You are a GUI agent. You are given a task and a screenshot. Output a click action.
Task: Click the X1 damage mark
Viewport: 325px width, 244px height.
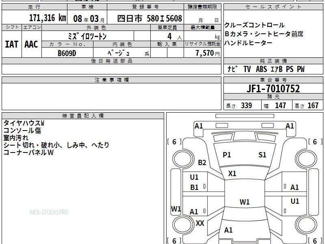pyautogui.click(x=232, y=174)
